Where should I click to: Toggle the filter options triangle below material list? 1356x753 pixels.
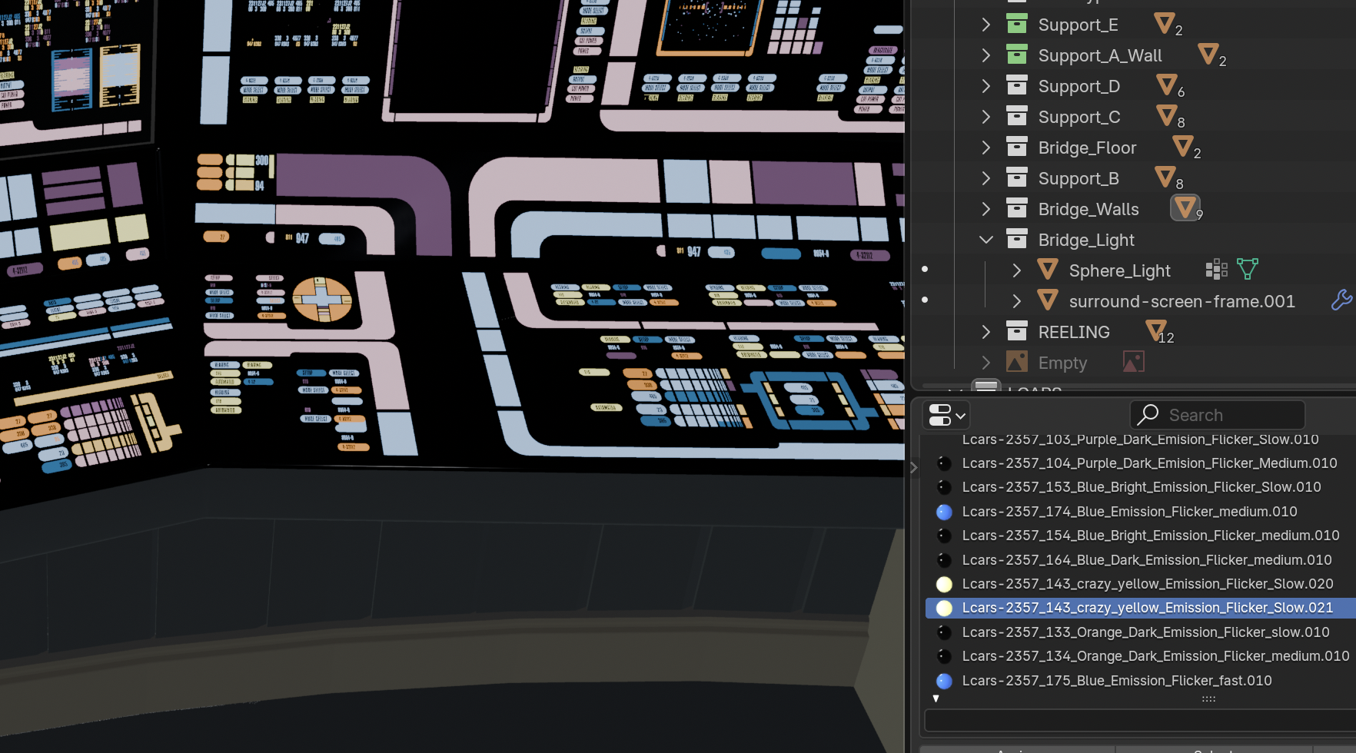pyautogui.click(x=936, y=698)
